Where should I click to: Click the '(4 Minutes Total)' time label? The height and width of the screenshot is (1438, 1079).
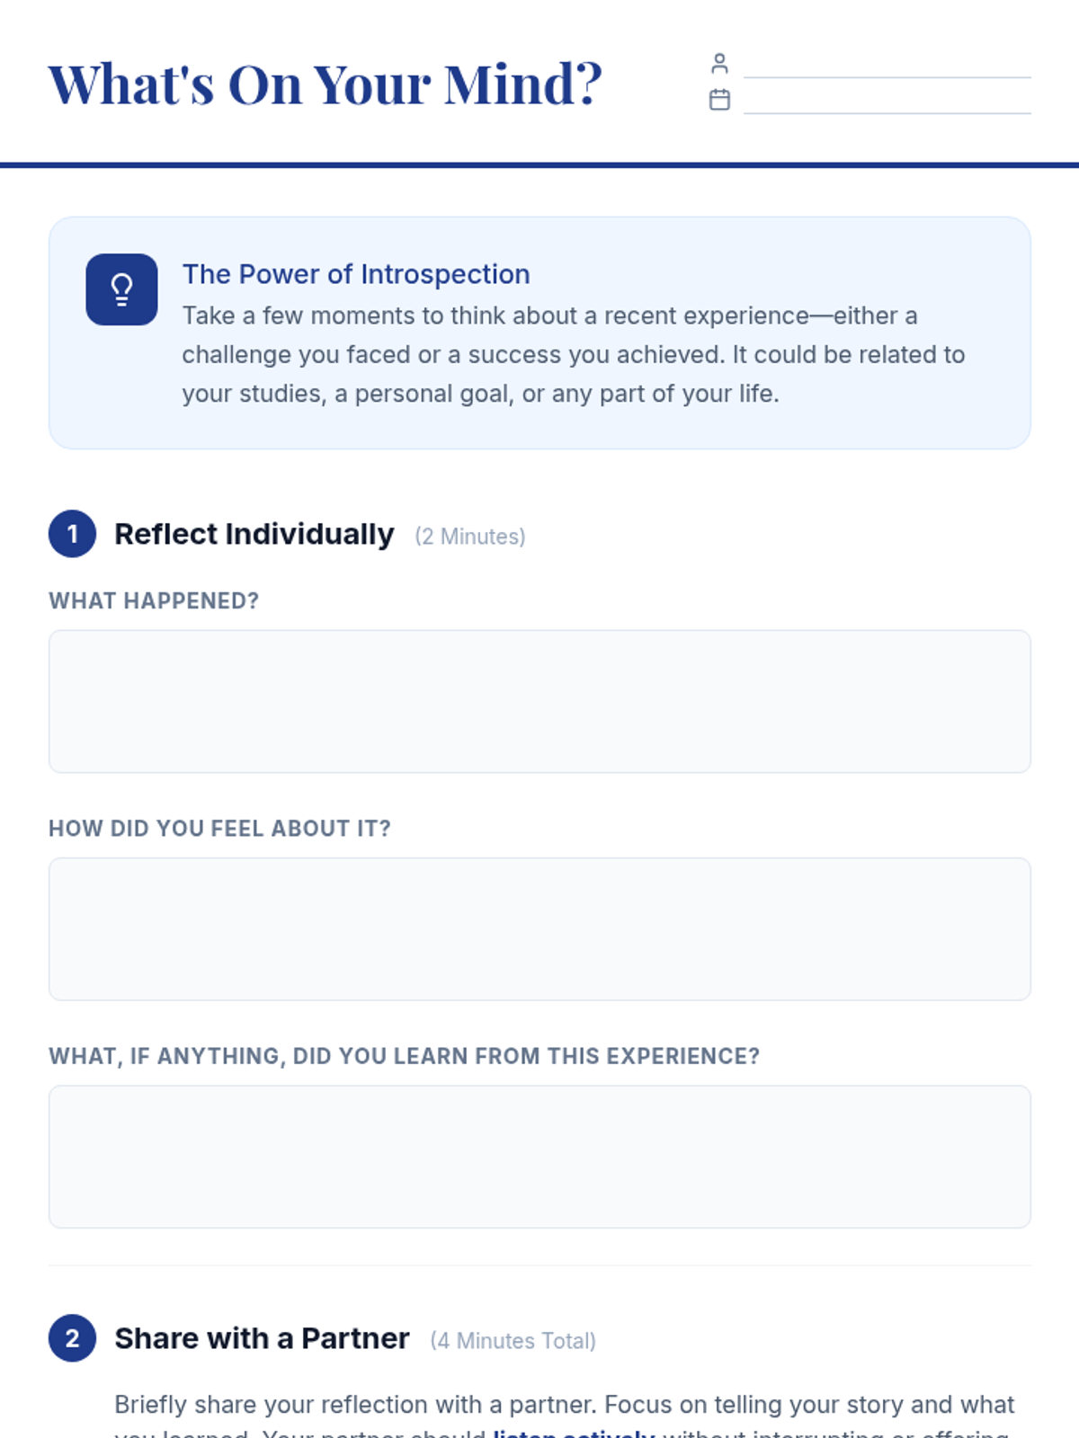tap(513, 1341)
